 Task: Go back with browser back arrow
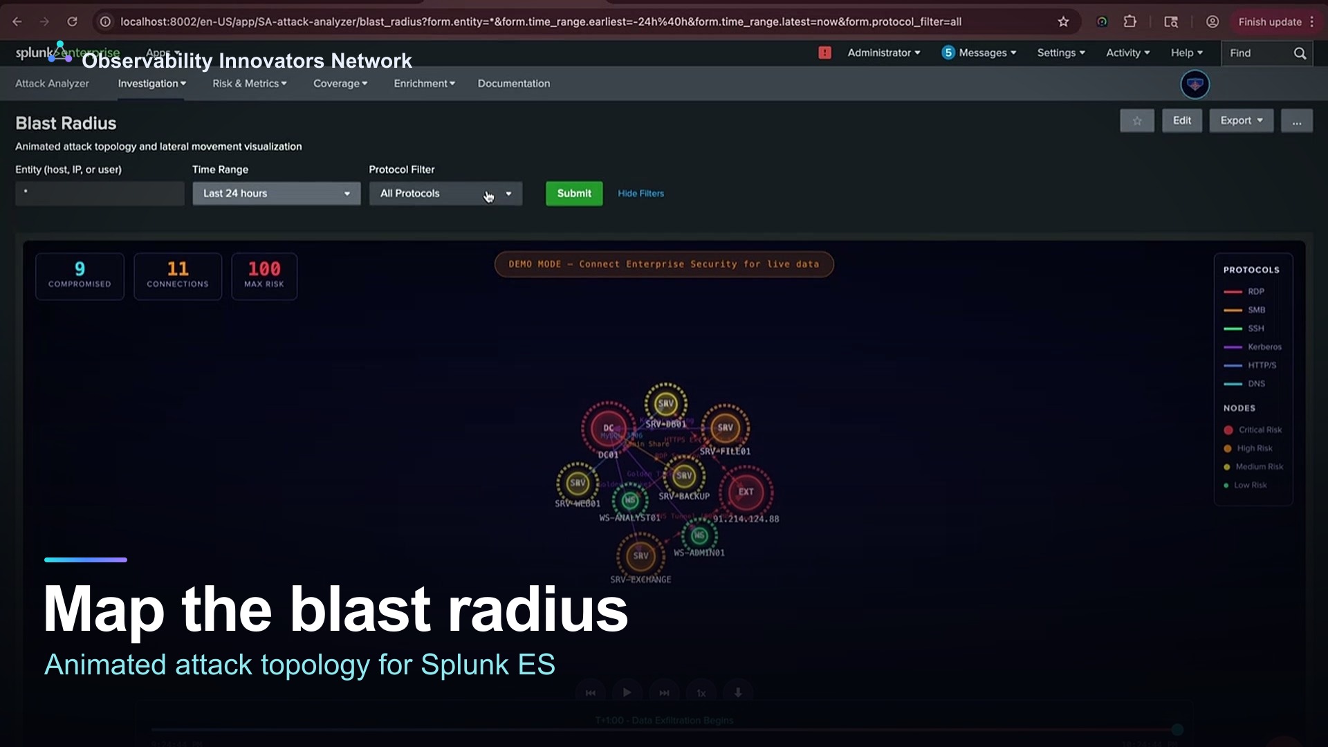(x=17, y=21)
